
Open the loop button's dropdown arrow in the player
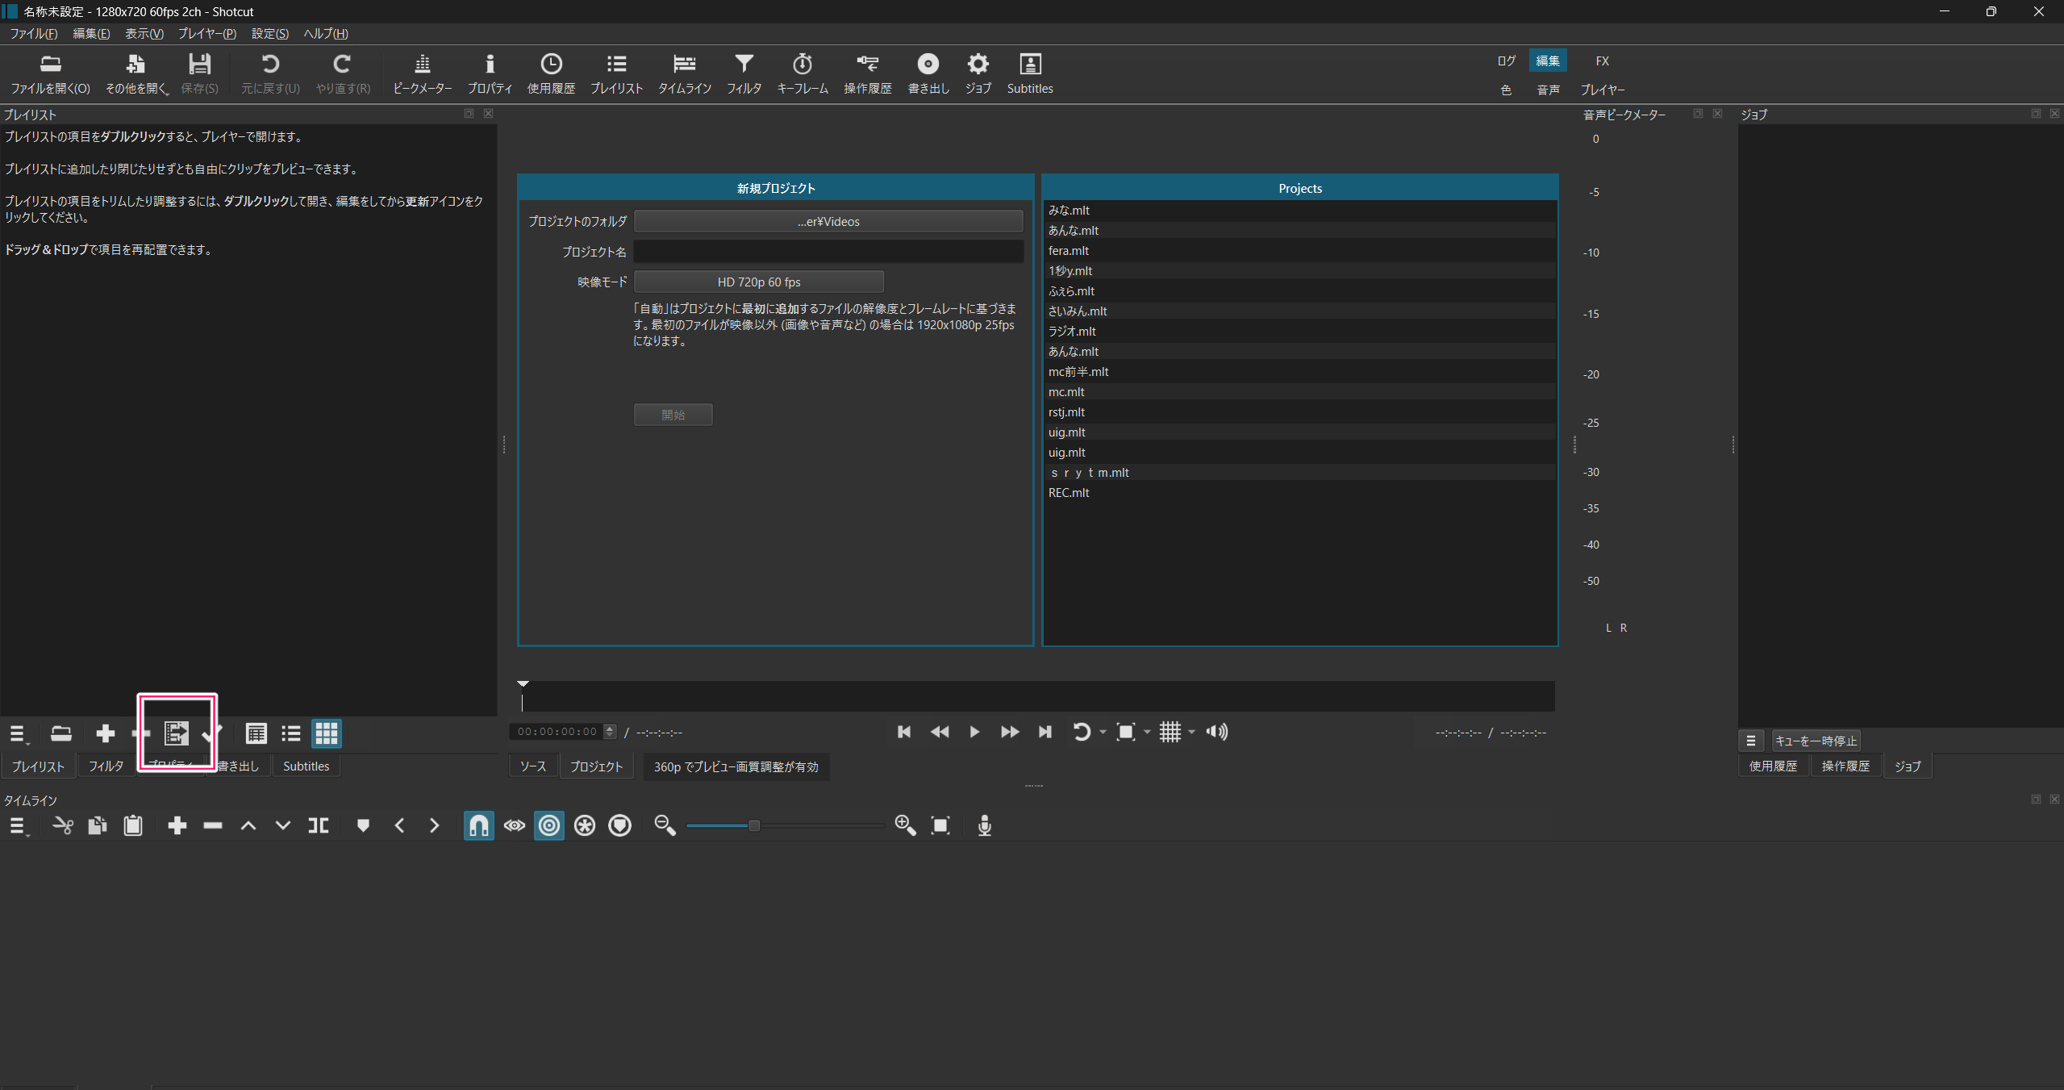pos(1103,733)
